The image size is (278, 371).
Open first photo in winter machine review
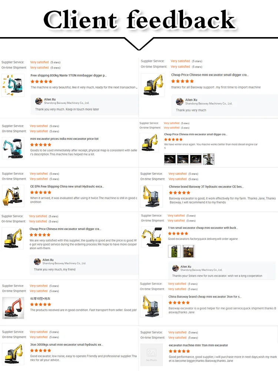pos(170,159)
